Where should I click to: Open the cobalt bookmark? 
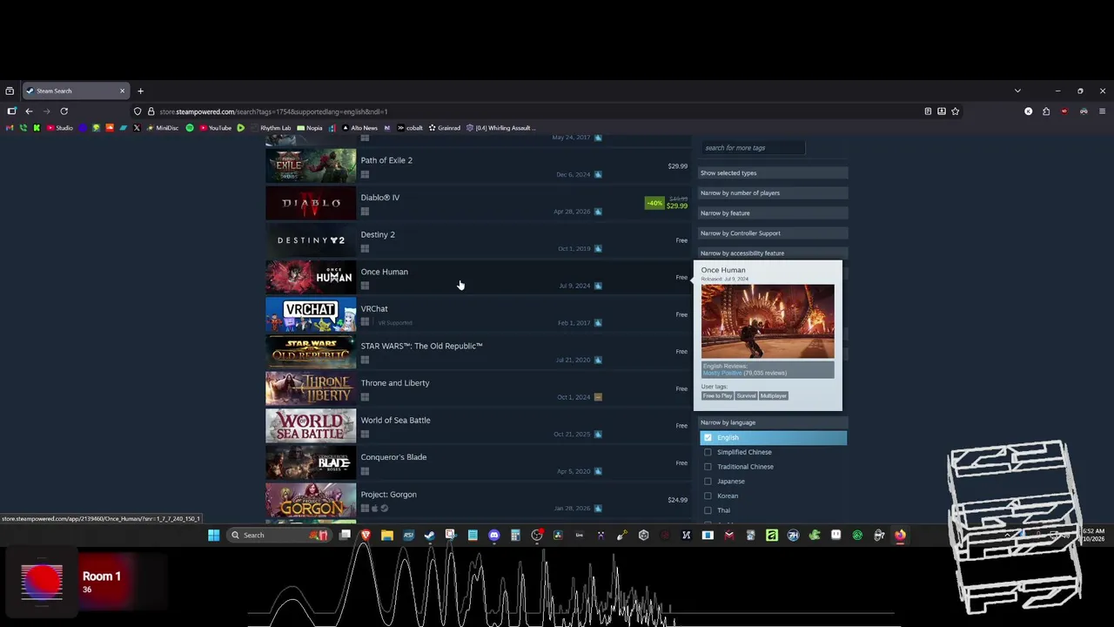point(410,128)
